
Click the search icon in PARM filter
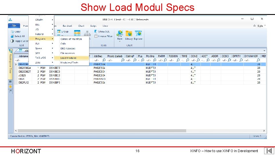click(x=165, y=60)
